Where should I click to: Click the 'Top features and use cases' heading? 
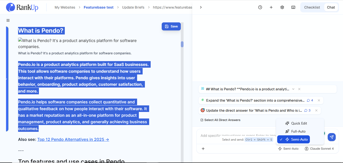tap(71, 161)
